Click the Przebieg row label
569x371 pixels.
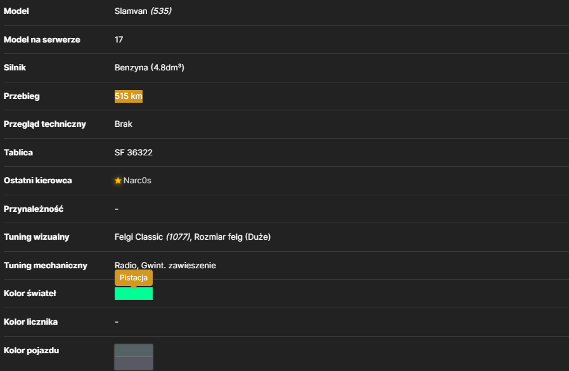click(x=22, y=96)
